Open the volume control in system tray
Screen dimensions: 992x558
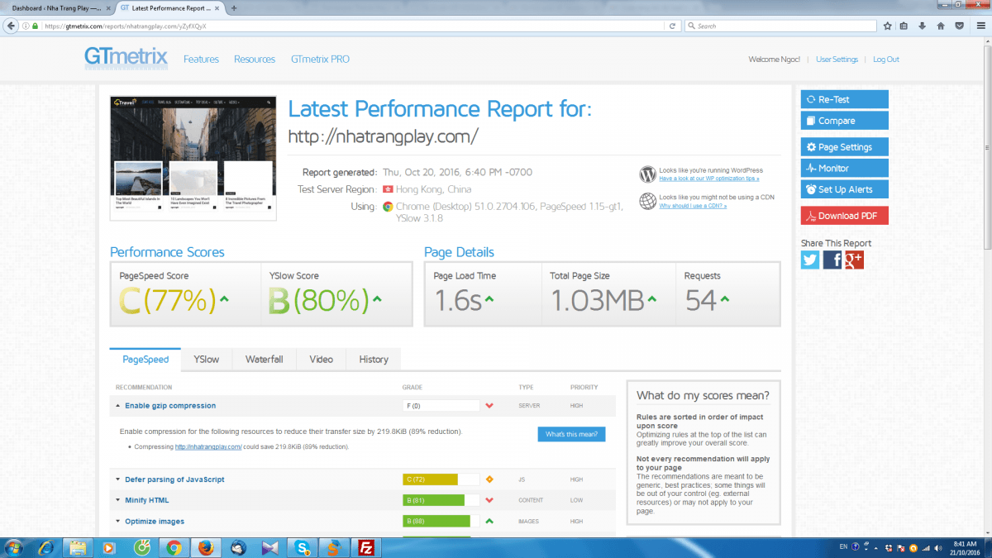pyautogui.click(x=939, y=547)
